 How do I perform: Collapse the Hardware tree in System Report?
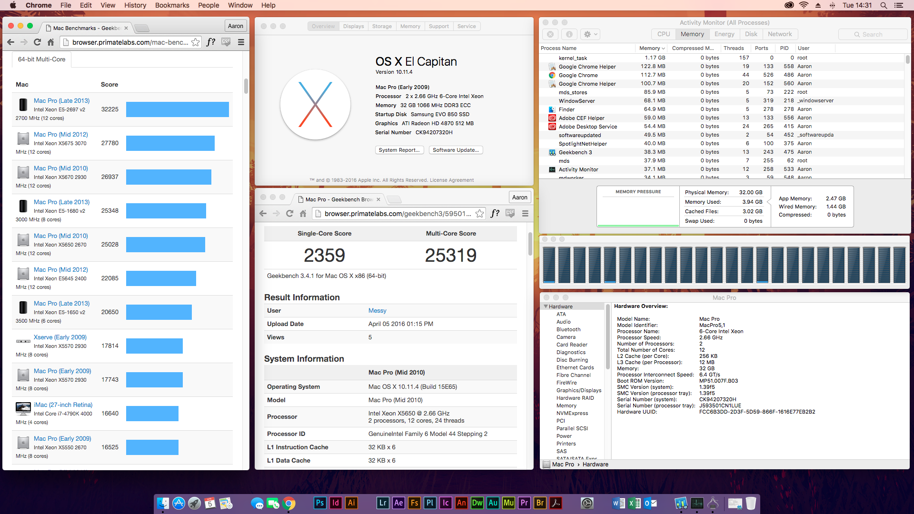546,306
